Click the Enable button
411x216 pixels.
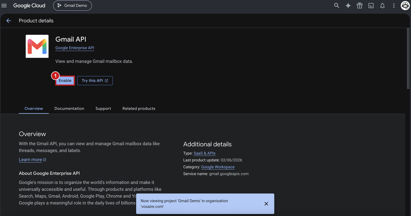click(x=65, y=81)
